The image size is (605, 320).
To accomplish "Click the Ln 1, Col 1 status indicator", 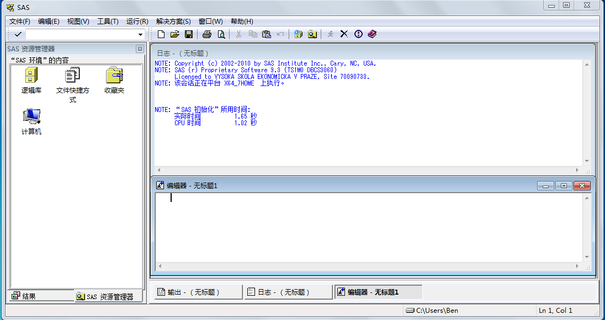I will [x=556, y=311].
